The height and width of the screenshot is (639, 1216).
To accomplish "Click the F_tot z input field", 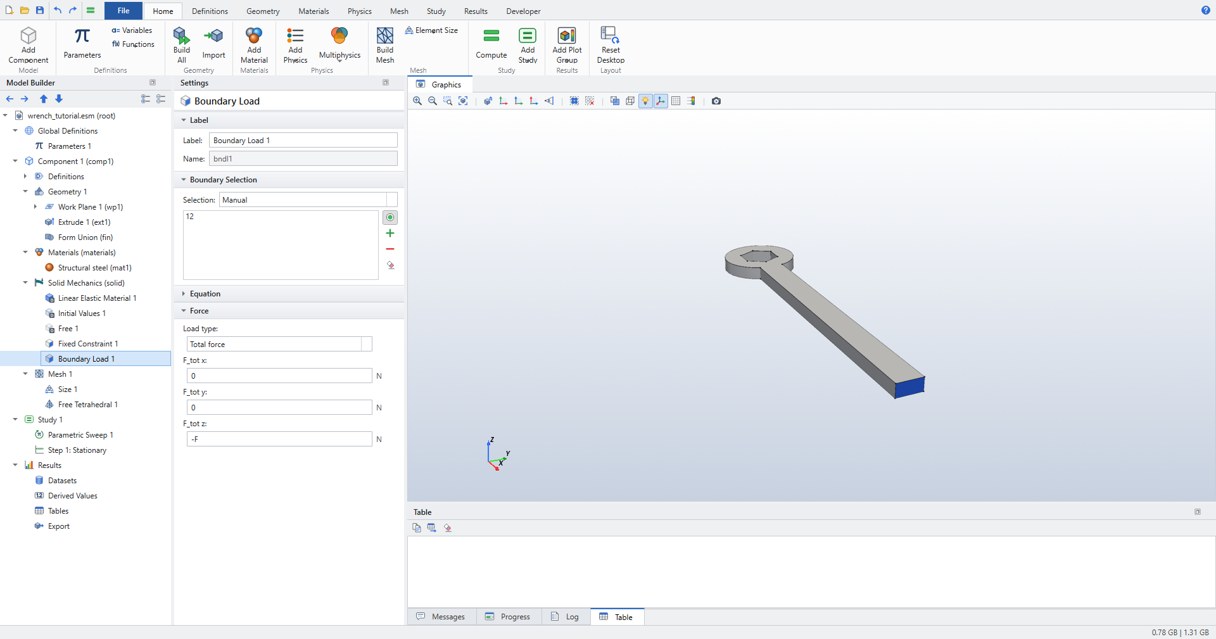I will (x=279, y=440).
